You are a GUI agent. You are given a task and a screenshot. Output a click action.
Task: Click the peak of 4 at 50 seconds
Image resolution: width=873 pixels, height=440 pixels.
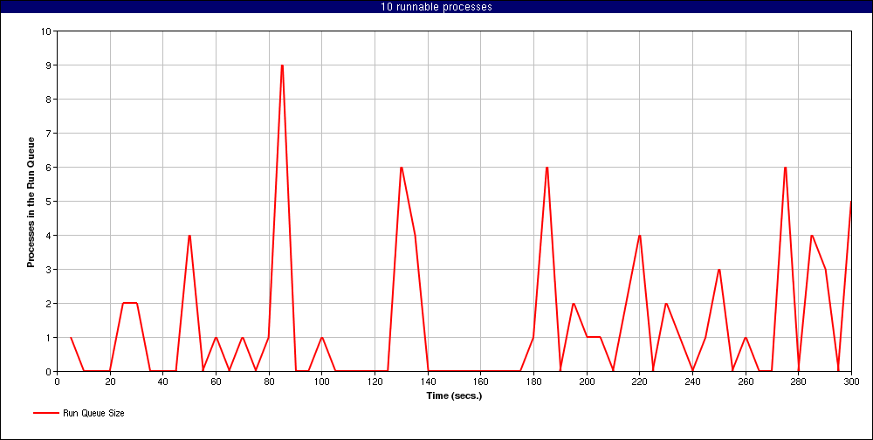(189, 235)
